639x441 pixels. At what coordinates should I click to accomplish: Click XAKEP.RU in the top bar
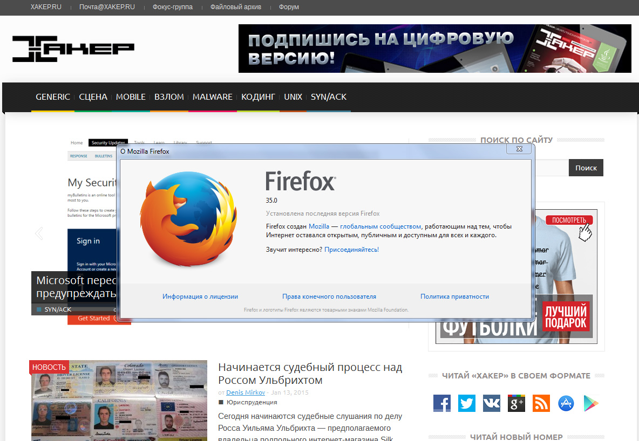(46, 7)
